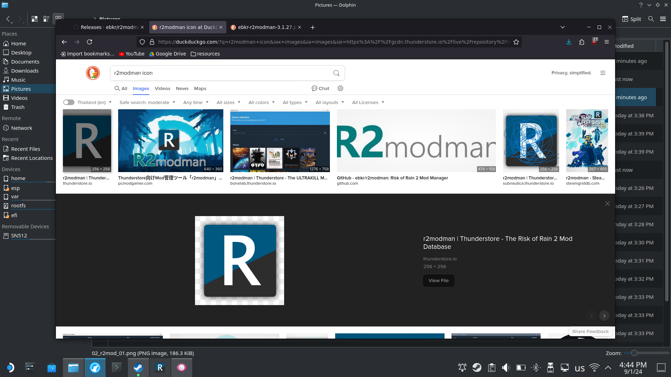Screen dimensions: 671x377
Task: Open notifications bell in system tray
Action: click(462, 368)
